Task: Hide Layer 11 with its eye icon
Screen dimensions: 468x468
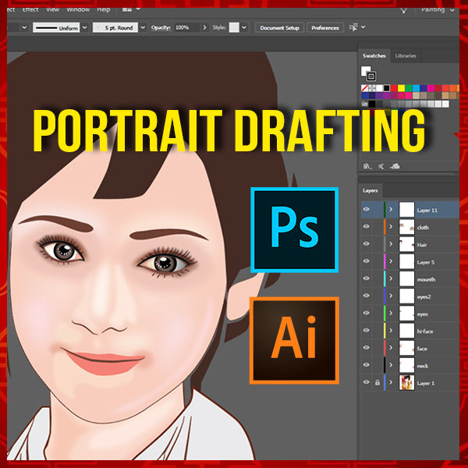Action: coord(367,210)
